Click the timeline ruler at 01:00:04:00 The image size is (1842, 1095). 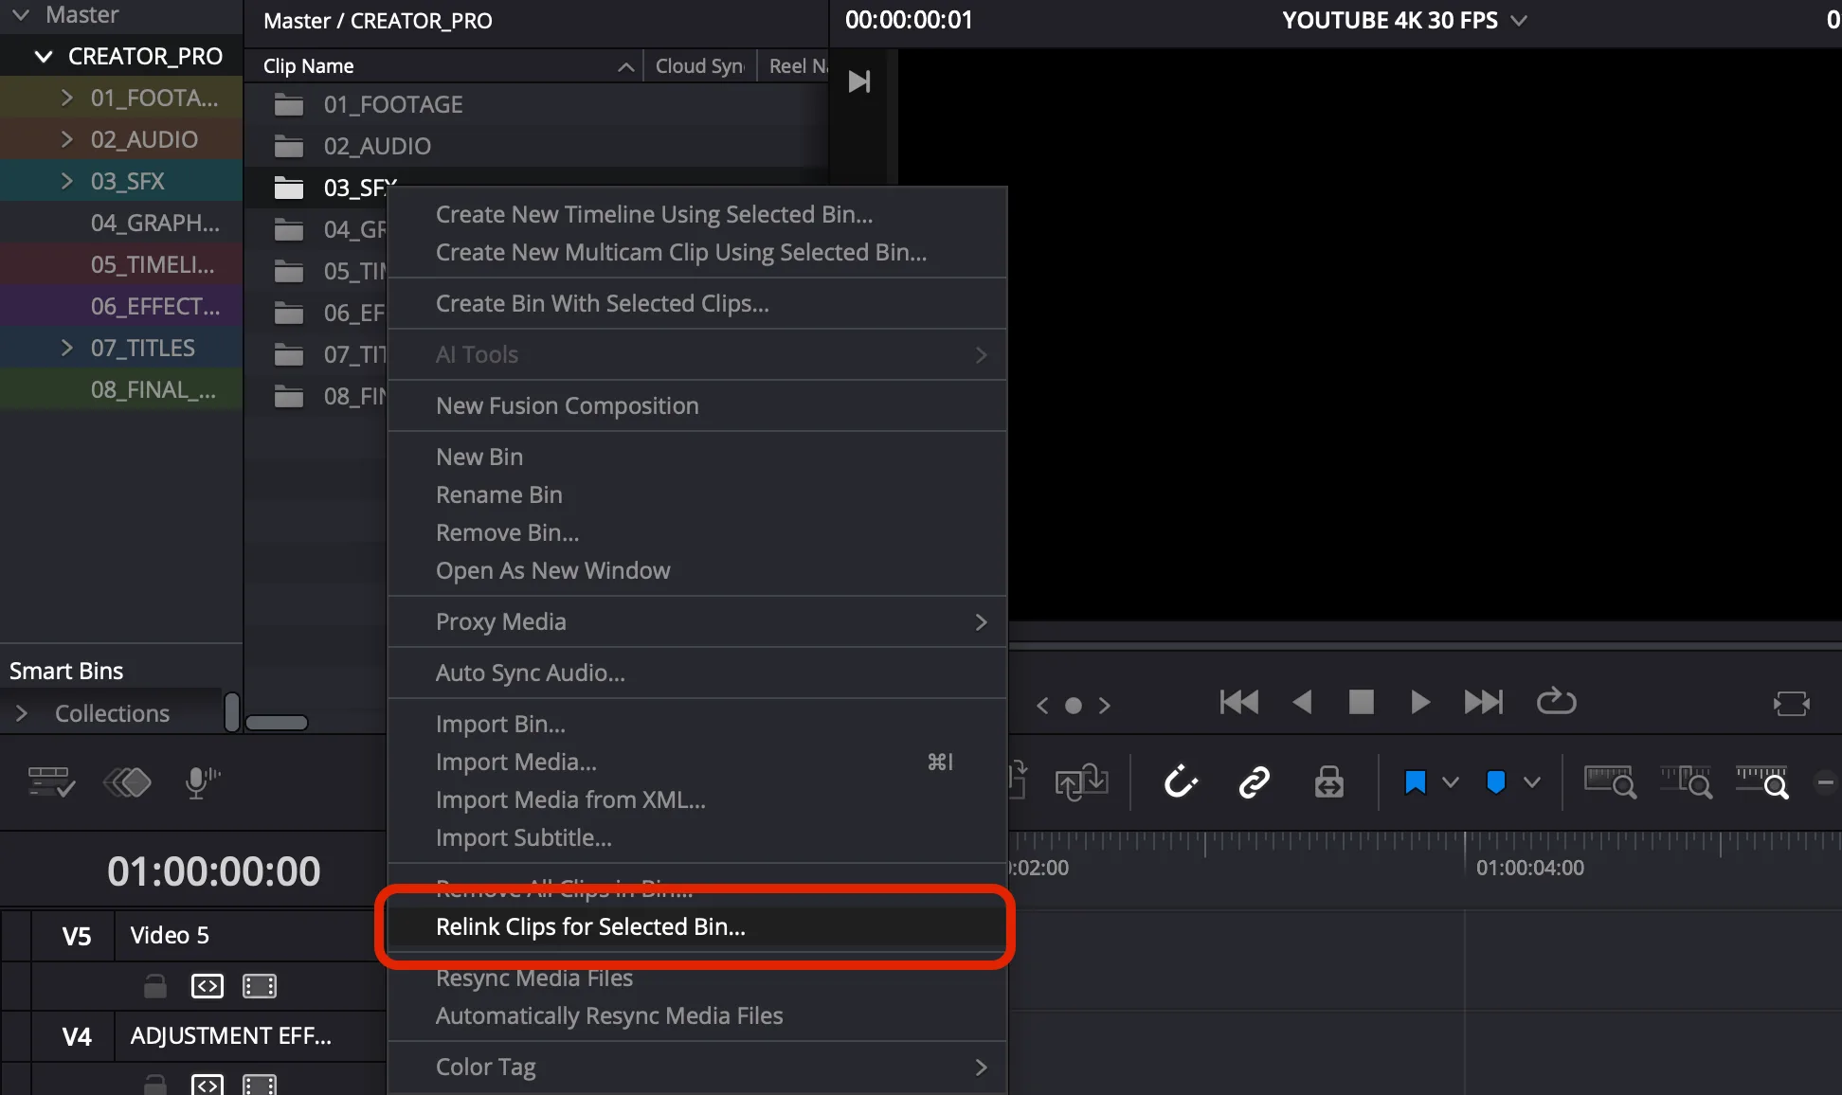tap(1529, 868)
